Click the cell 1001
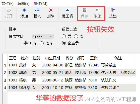 [13, 65]
